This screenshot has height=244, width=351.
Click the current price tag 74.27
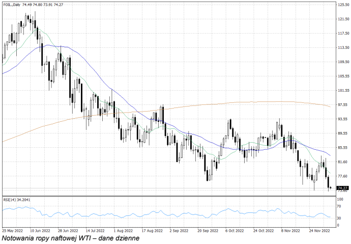pyautogui.click(x=342, y=188)
